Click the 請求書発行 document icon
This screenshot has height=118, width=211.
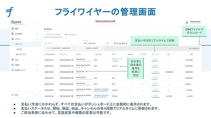(x=13, y=34)
